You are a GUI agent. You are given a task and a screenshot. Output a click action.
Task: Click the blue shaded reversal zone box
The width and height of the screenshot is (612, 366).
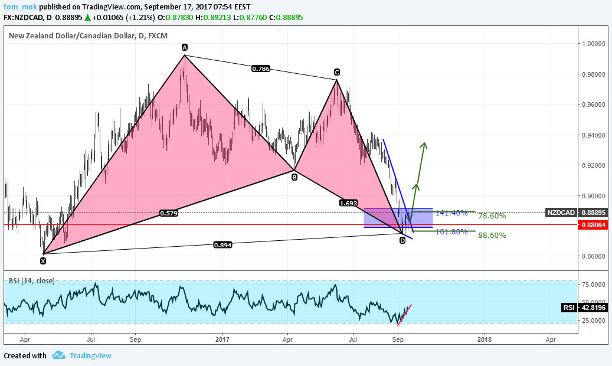tap(398, 218)
